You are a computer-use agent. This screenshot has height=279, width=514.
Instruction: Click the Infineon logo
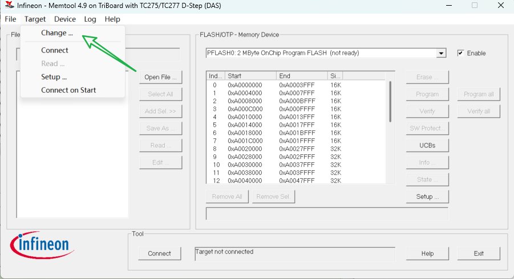(42, 245)
